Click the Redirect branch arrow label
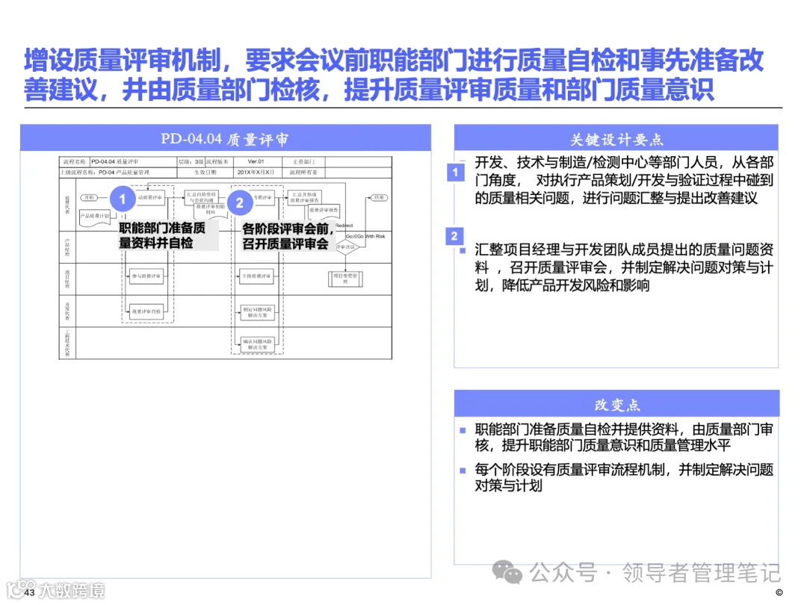The height and width of the screenshot is (605, 807). click(x=344, y=226)
